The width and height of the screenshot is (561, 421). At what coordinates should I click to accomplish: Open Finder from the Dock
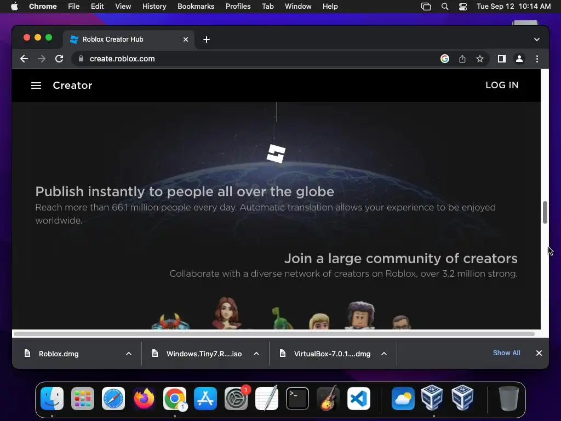[x=52, y=399]
